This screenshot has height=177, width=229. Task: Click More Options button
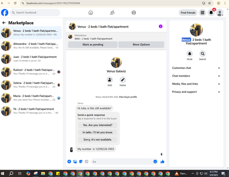(141, 45)
